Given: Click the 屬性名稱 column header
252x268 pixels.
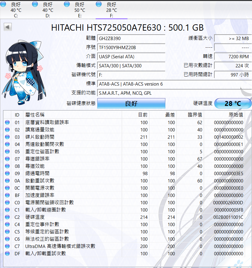Looking at the screenshot, I should point(73,115).
